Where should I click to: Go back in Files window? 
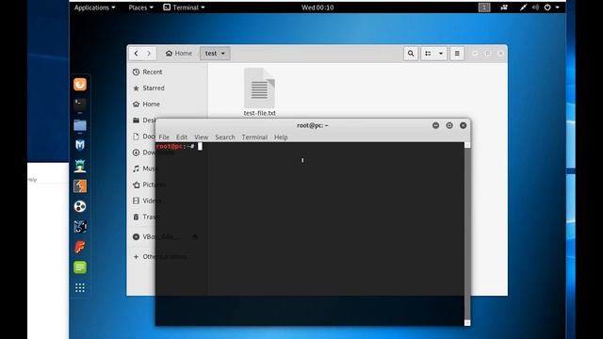click(136, 54)
